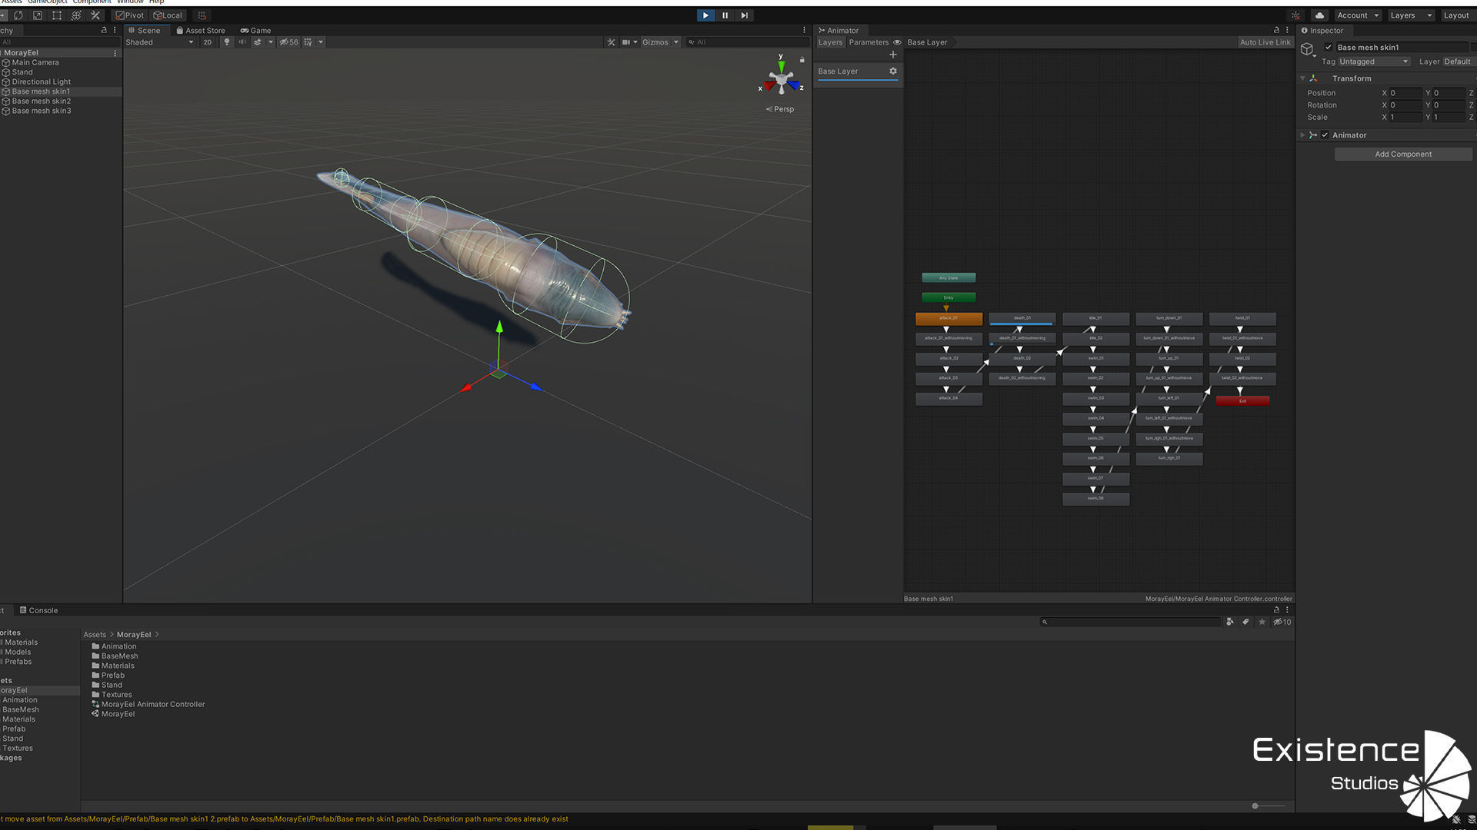Toggle grid snapping icon in toolbar
The image size is (1477, 830).
click(202, 15)
